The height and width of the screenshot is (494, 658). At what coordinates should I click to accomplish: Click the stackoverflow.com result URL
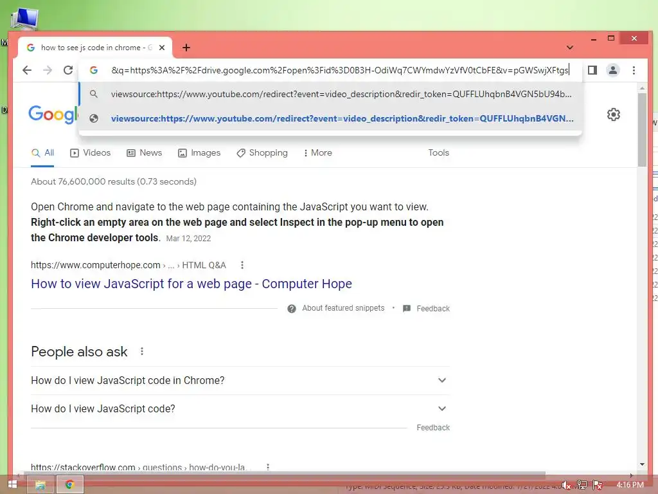click(x=140, y=468)
